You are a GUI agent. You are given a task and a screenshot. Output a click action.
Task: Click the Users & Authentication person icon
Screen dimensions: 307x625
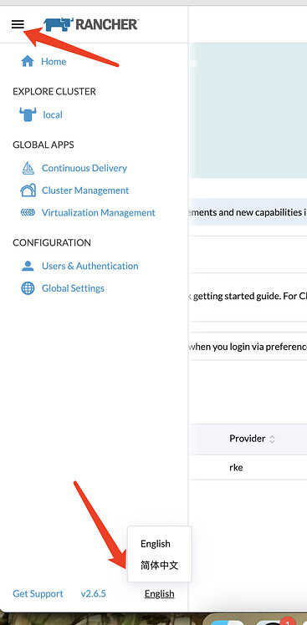(x=28, y=266)
